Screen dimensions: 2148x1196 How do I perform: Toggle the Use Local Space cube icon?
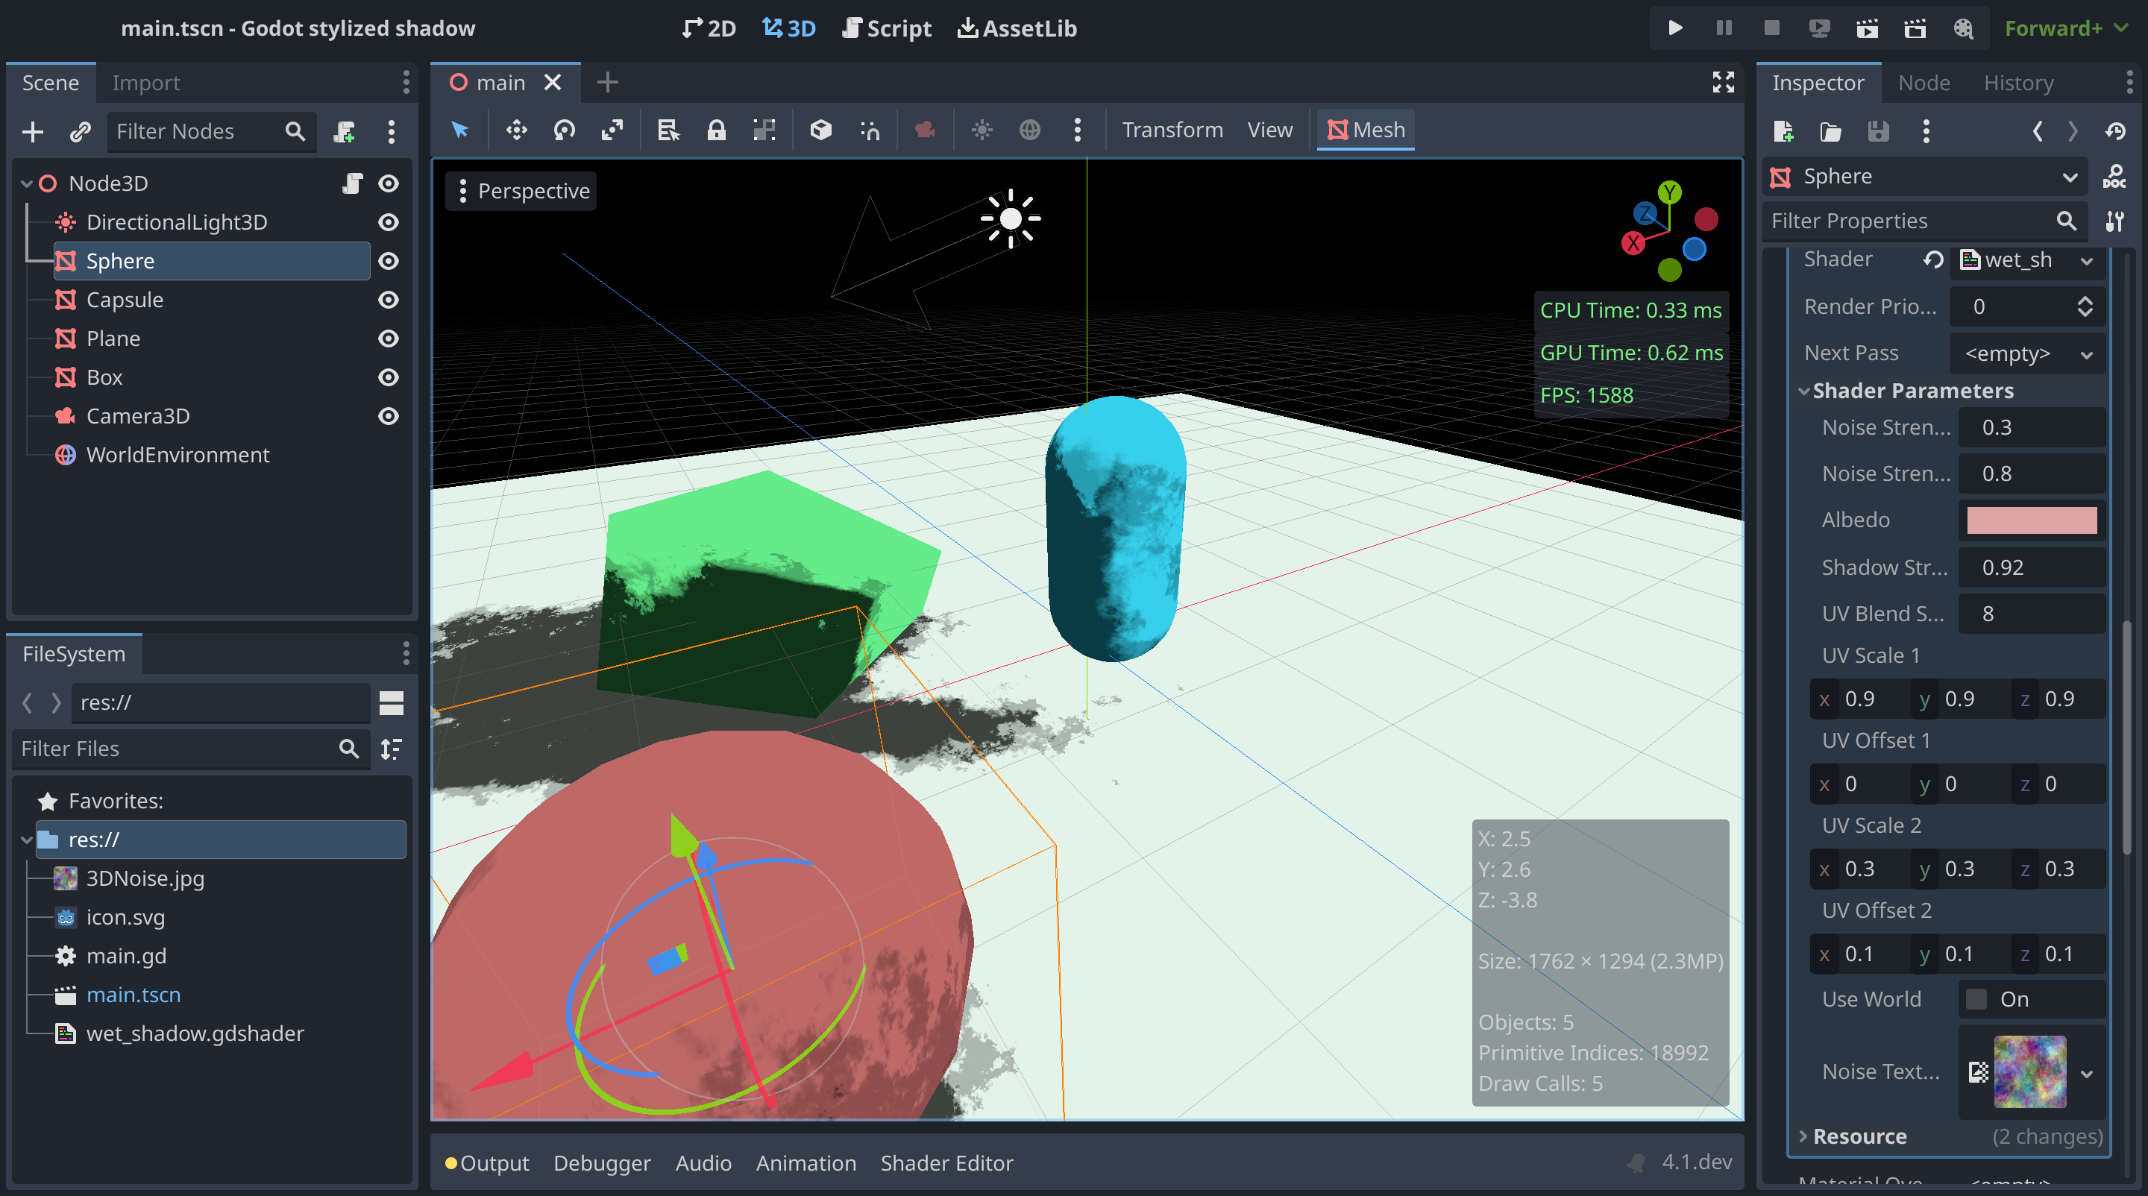pyautogui.click(x=820, y=130)
